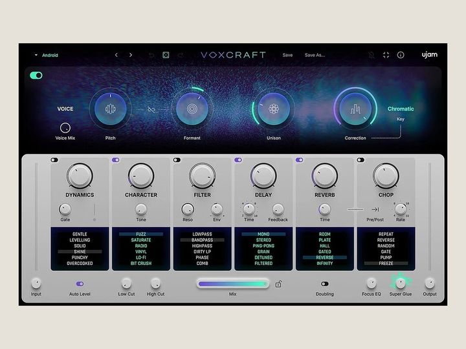Click the Pitch knob
This screenshot has height=349, width=466.
110,109
